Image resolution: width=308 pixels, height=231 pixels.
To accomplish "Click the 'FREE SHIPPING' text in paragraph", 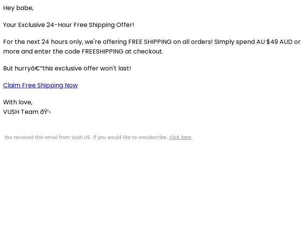I will (150, 42).
